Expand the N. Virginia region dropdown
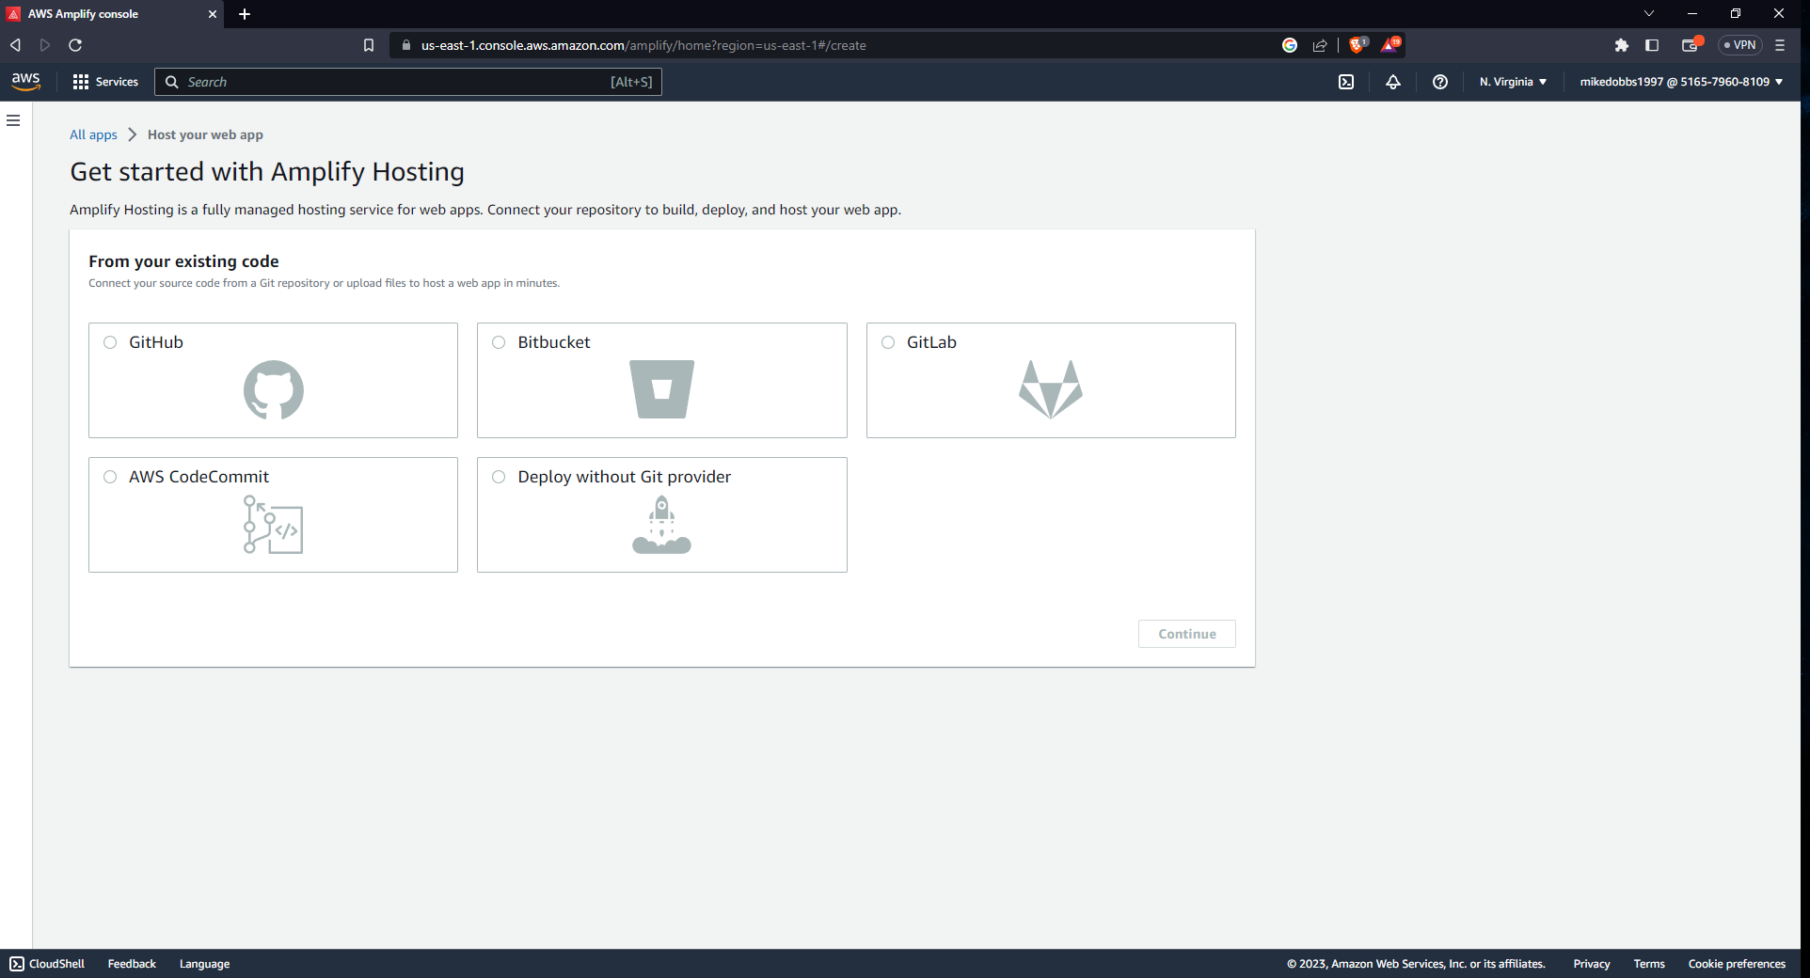 (1513, 82)
